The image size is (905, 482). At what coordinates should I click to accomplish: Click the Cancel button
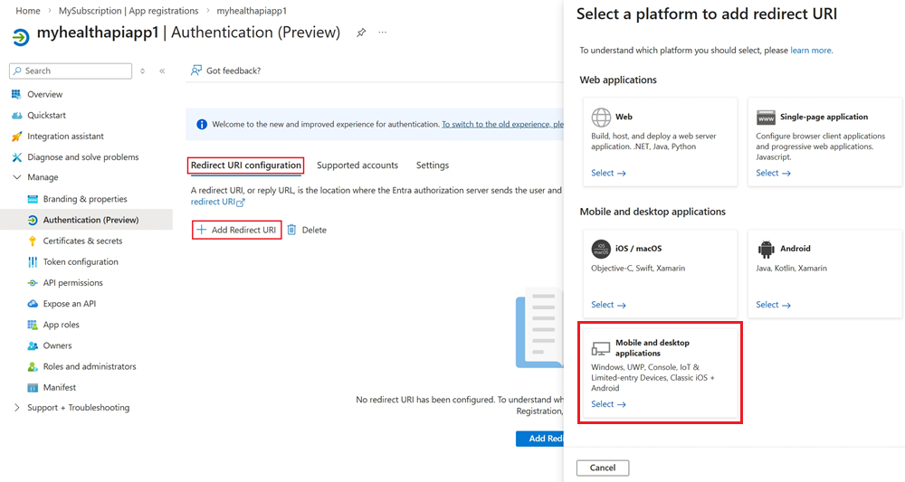click(x=603, y=468)
